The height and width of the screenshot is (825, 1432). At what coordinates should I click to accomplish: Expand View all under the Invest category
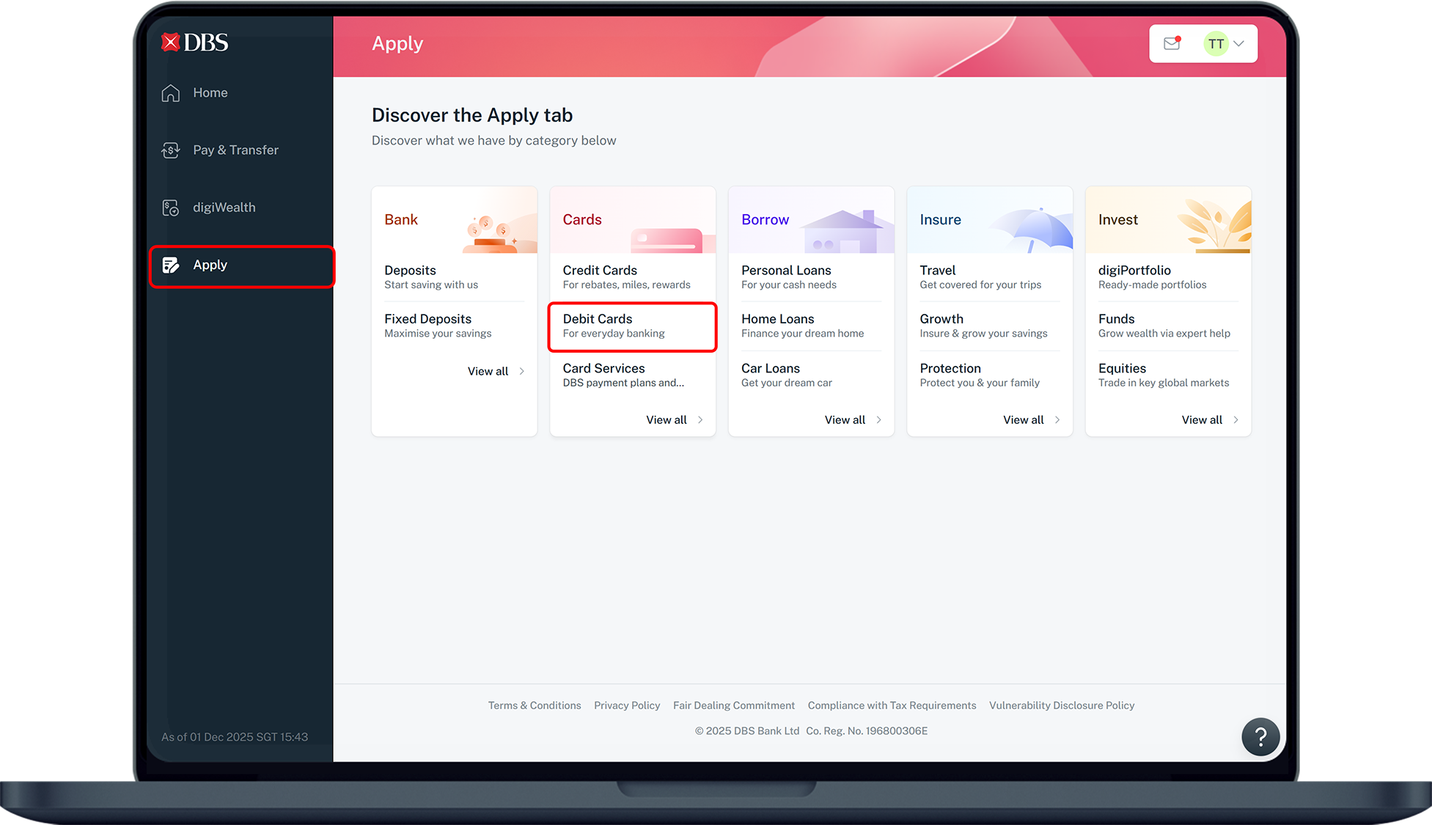1201,419
